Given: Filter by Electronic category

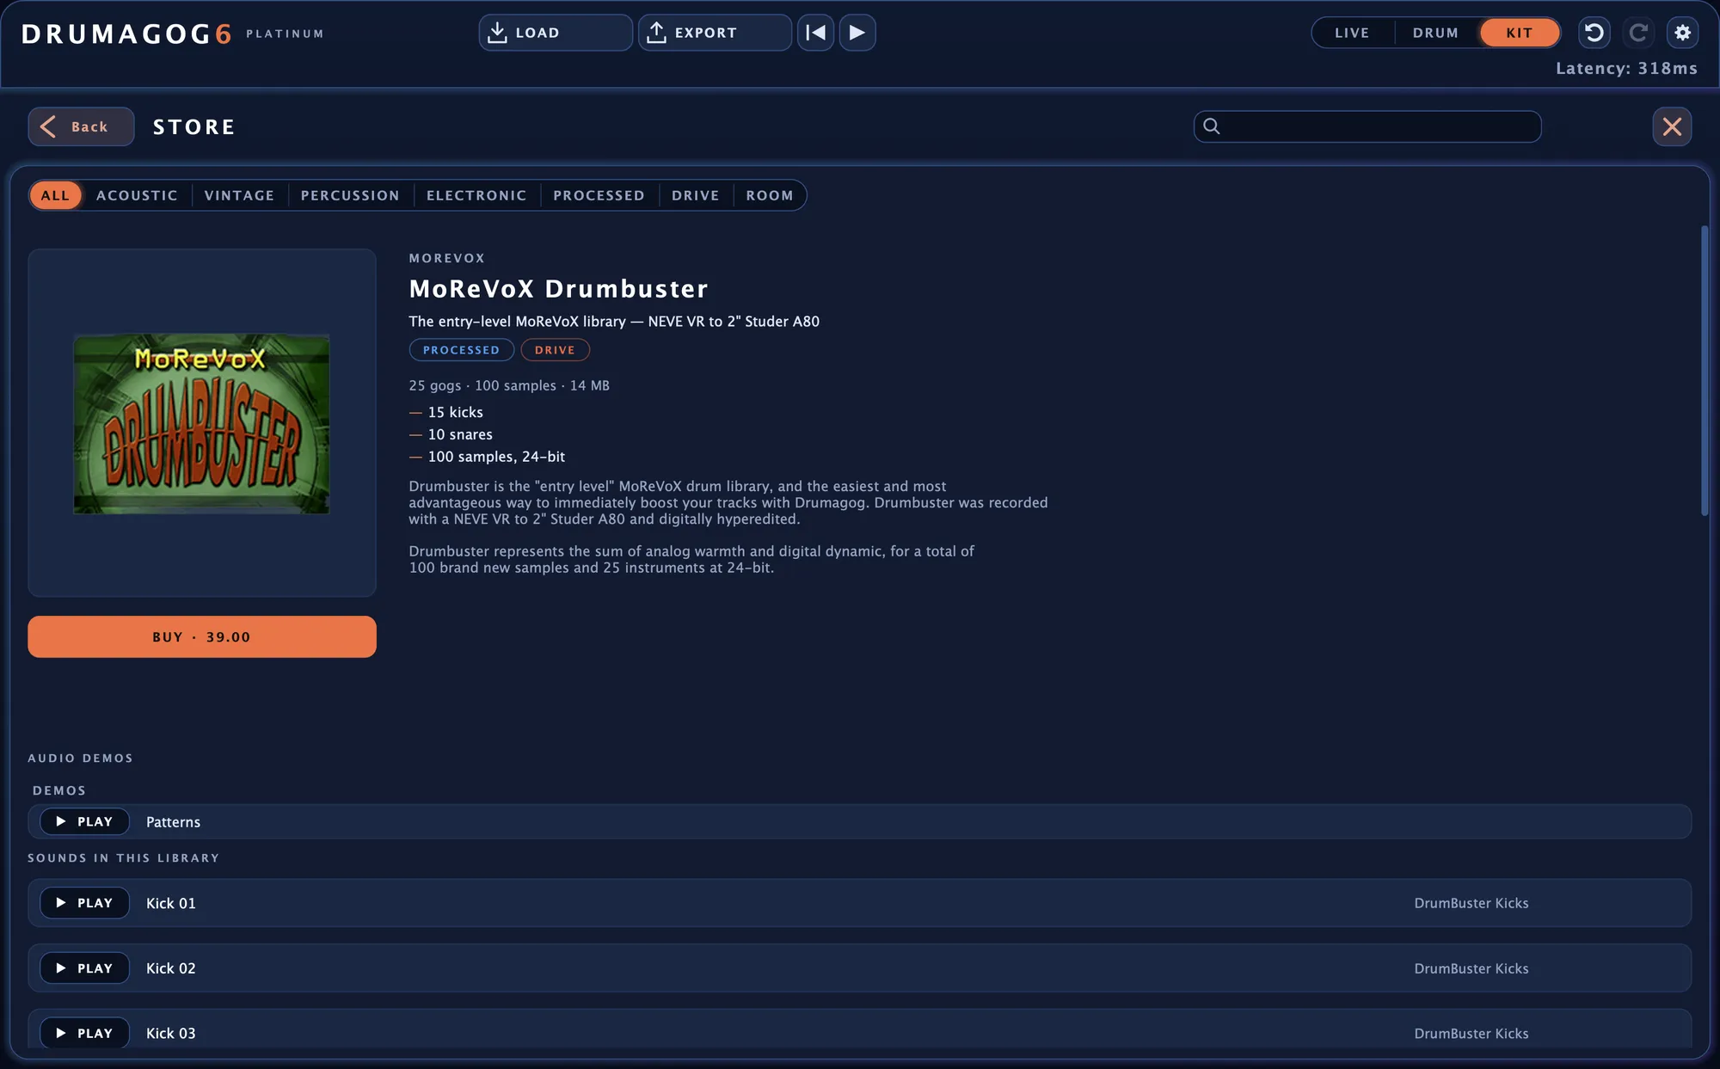Looking at the screenshot, I should tap(476, 195).
